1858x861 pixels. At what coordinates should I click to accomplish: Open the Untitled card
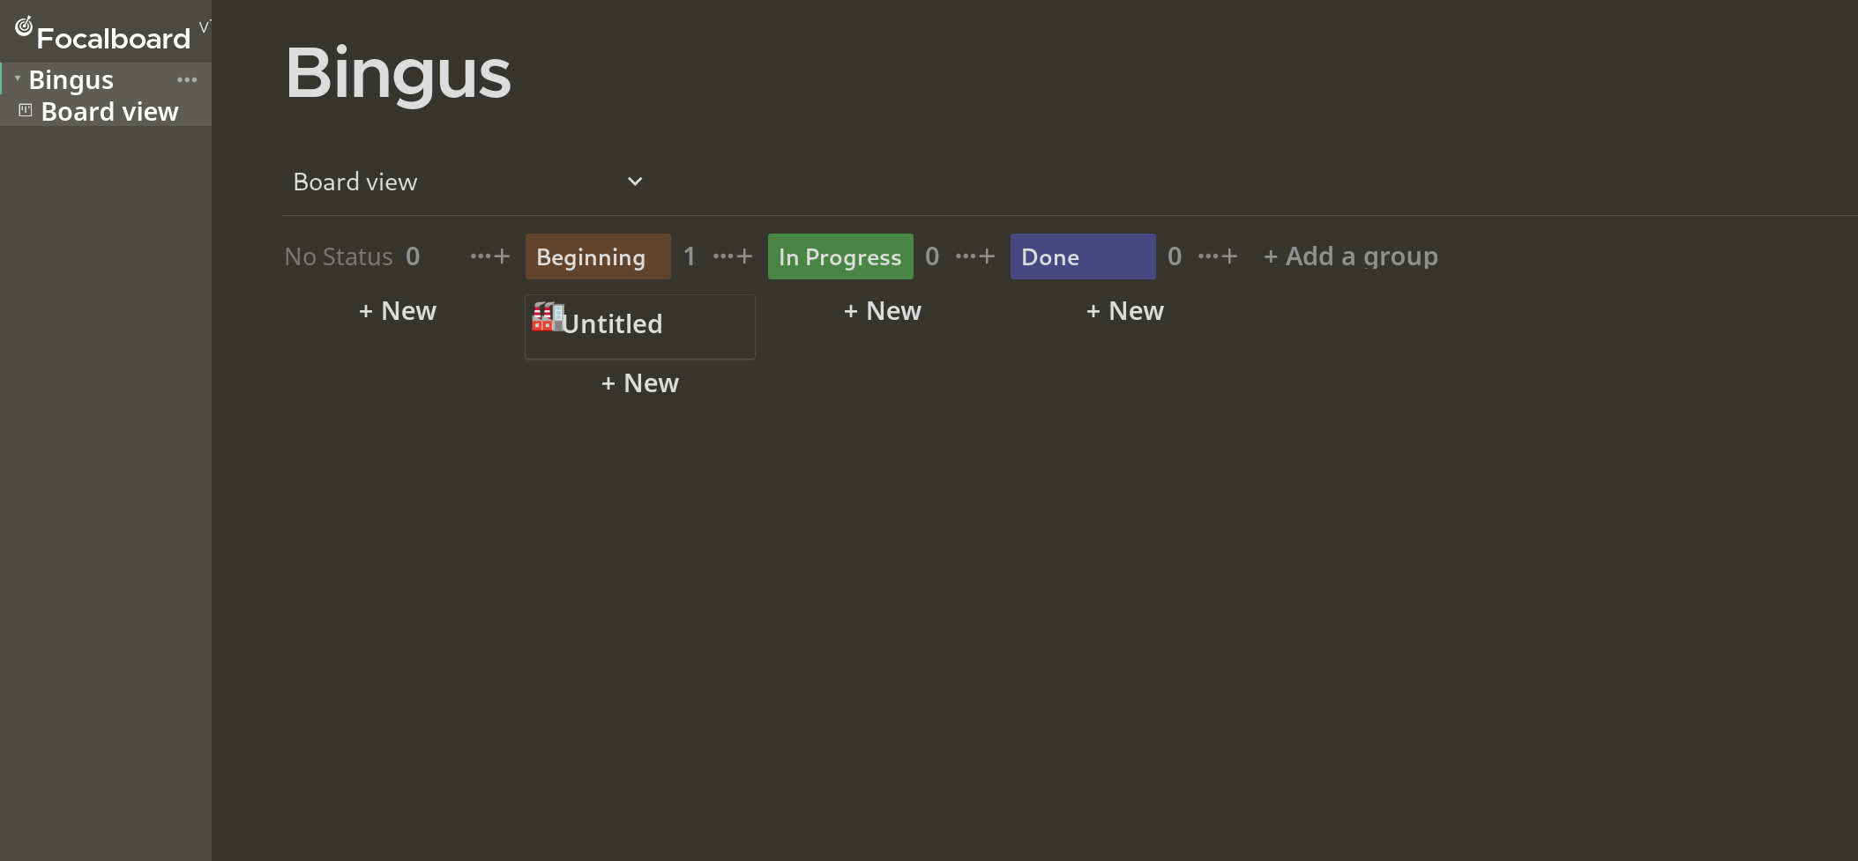(x=640, y=327)
